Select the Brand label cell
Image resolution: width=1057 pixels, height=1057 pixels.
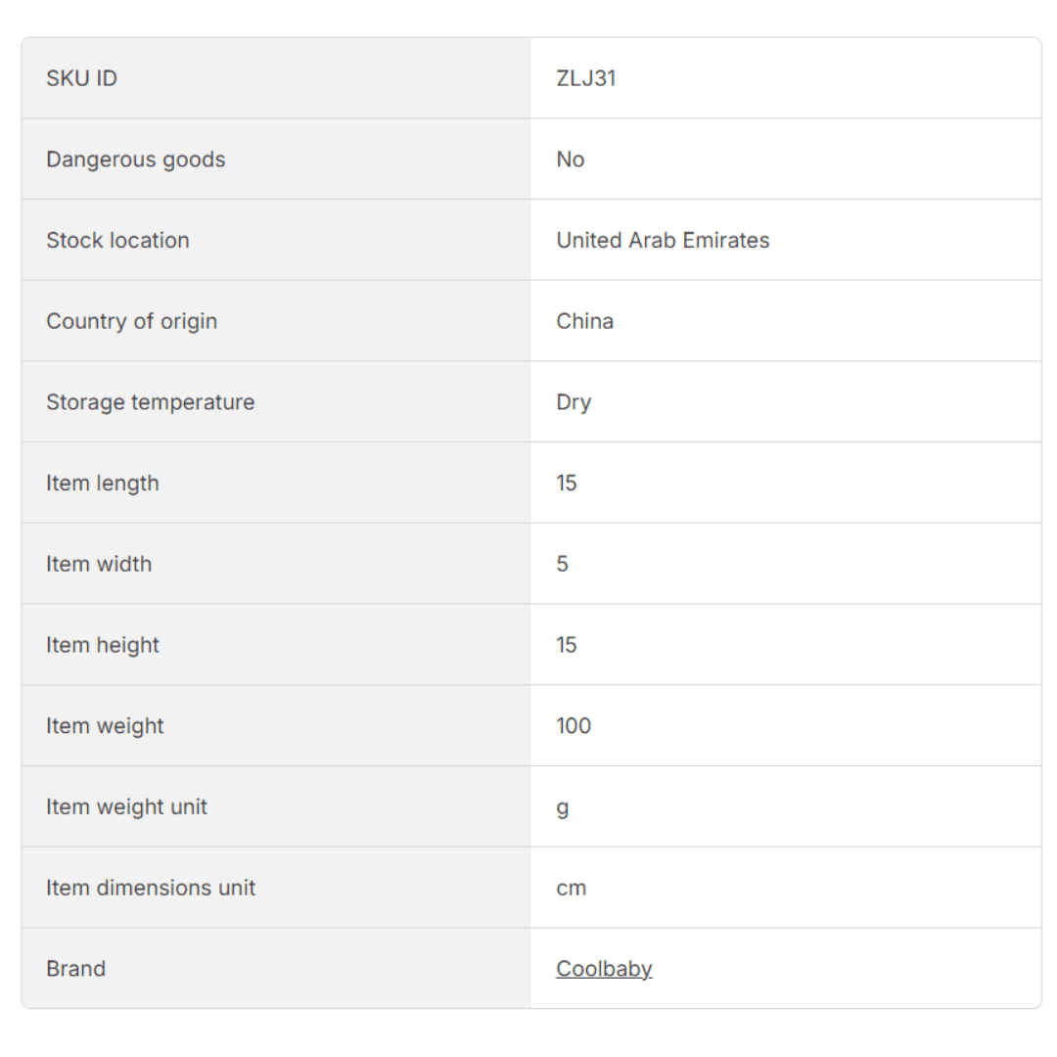click(x=75, y=969)
